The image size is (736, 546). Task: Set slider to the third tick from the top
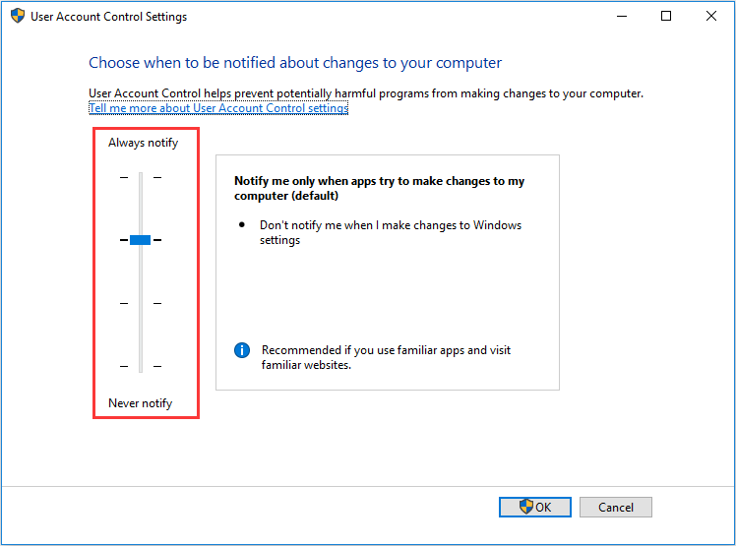(x=141, y=303)
